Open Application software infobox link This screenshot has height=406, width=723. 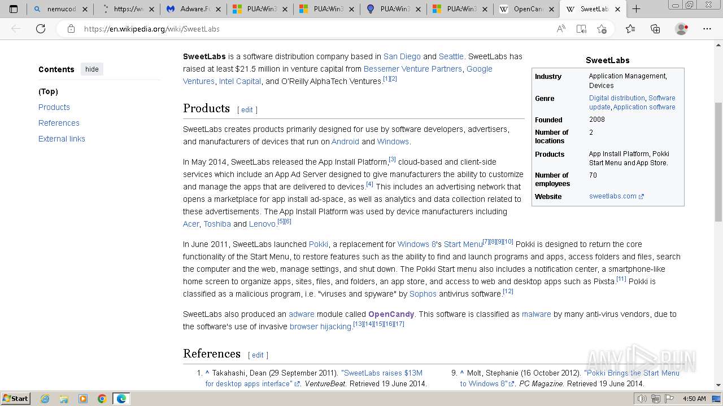pos(644,107)
